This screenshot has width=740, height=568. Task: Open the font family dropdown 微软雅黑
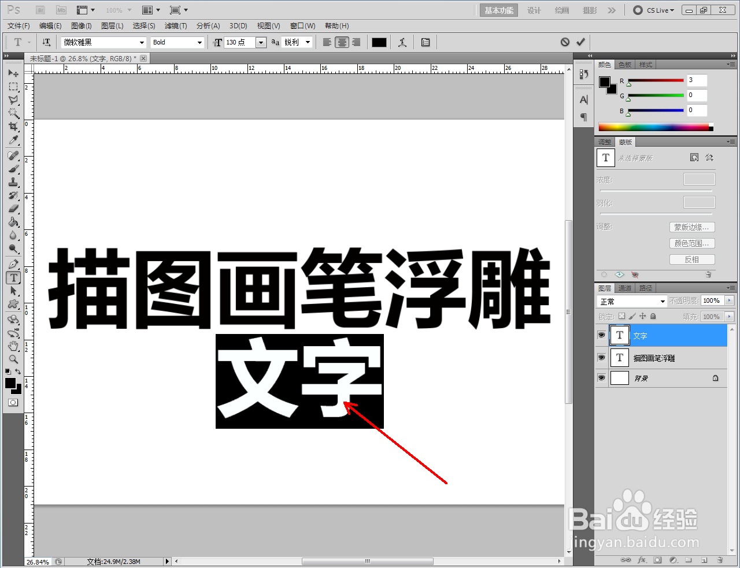(x=104, y=42)
